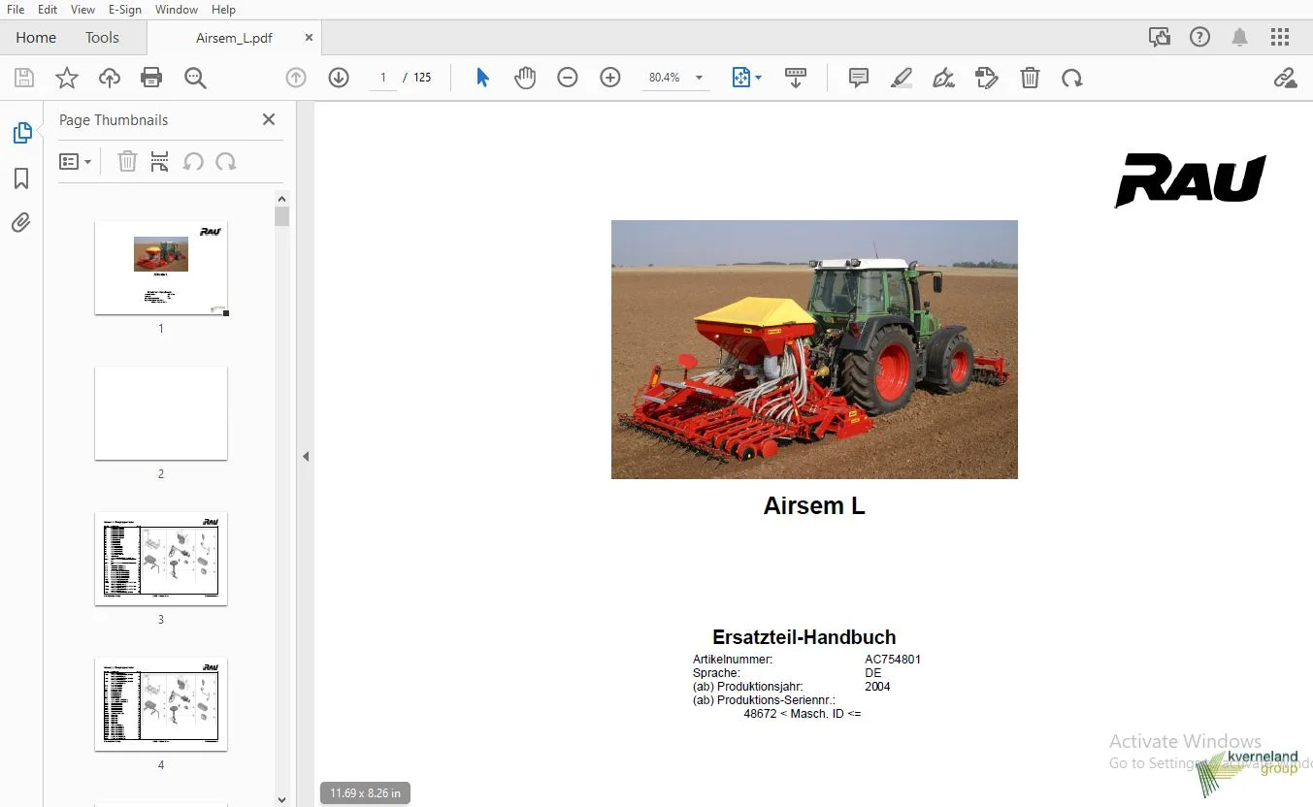Click the thumbnails scrollbar handle
The image size is (1313, 807).
tap(281, 215)
